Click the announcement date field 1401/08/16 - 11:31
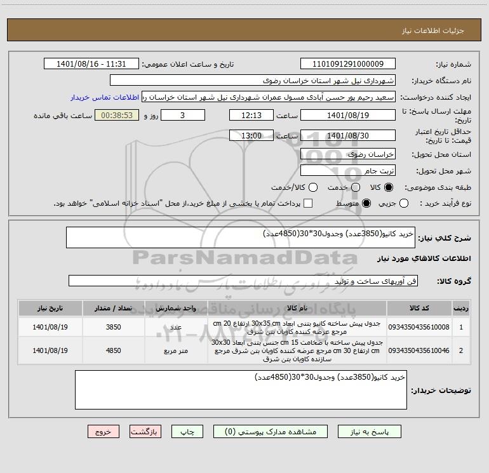 pos(91,63)
